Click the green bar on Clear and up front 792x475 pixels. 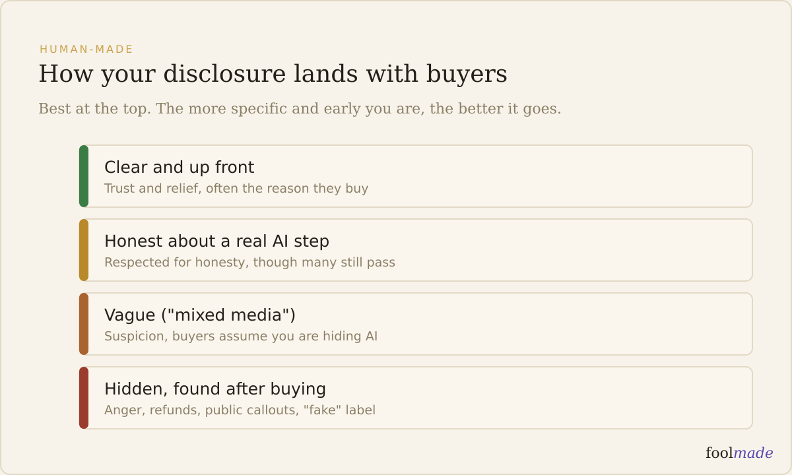pyautogui.click(x=84, y=176)
